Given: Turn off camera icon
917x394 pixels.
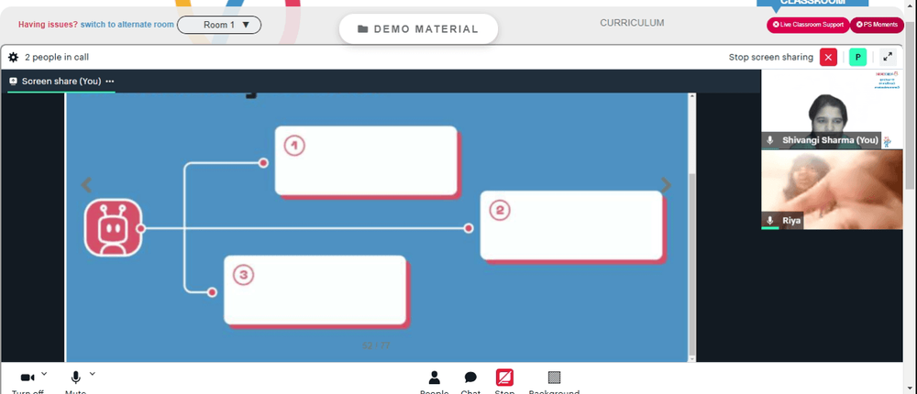Looking at the screenshot, I should point(28,378).
